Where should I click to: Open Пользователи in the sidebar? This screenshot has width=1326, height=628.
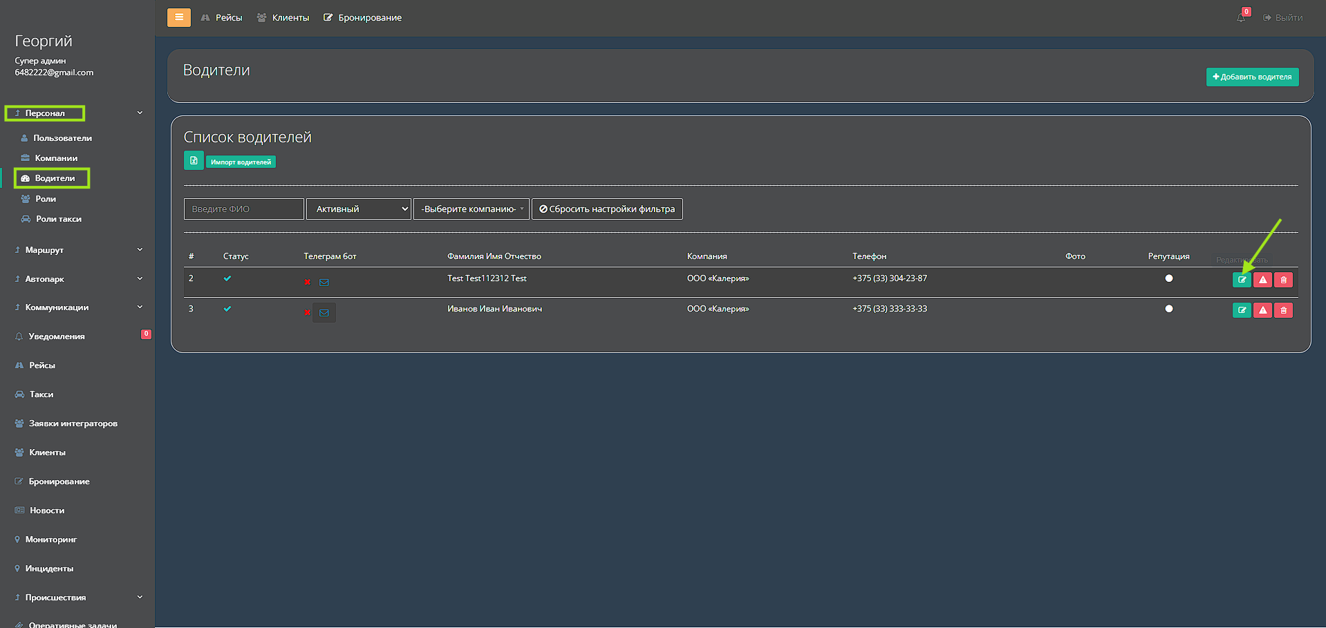(62, 138)
